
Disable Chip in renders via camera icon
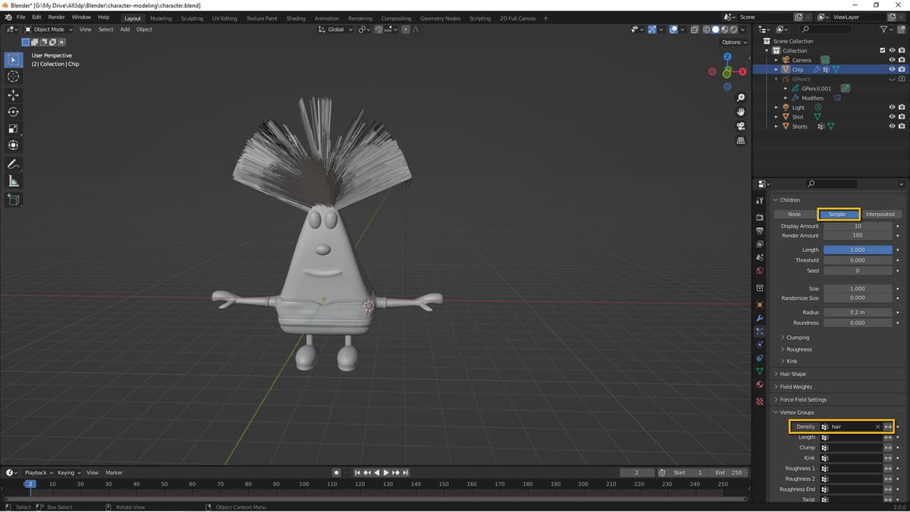(901, 69)
